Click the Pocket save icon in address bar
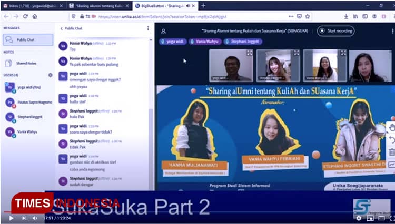The image size is (395, 224). coord(299,17)
